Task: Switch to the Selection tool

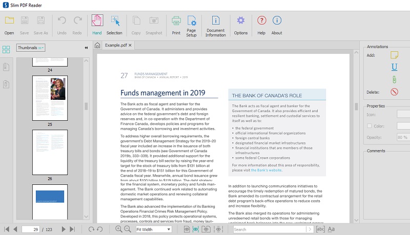Action: tap(114, 25)
